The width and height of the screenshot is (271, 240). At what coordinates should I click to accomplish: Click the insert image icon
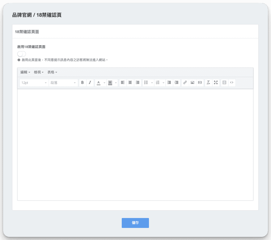[192, 83]
